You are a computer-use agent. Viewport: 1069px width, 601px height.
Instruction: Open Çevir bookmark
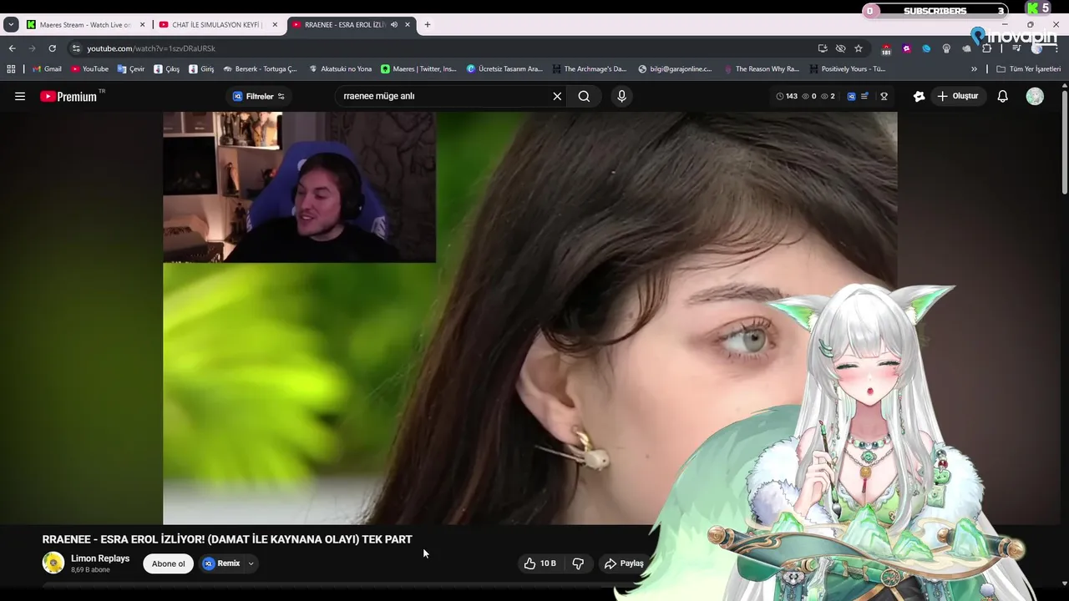tap(131, 69)
